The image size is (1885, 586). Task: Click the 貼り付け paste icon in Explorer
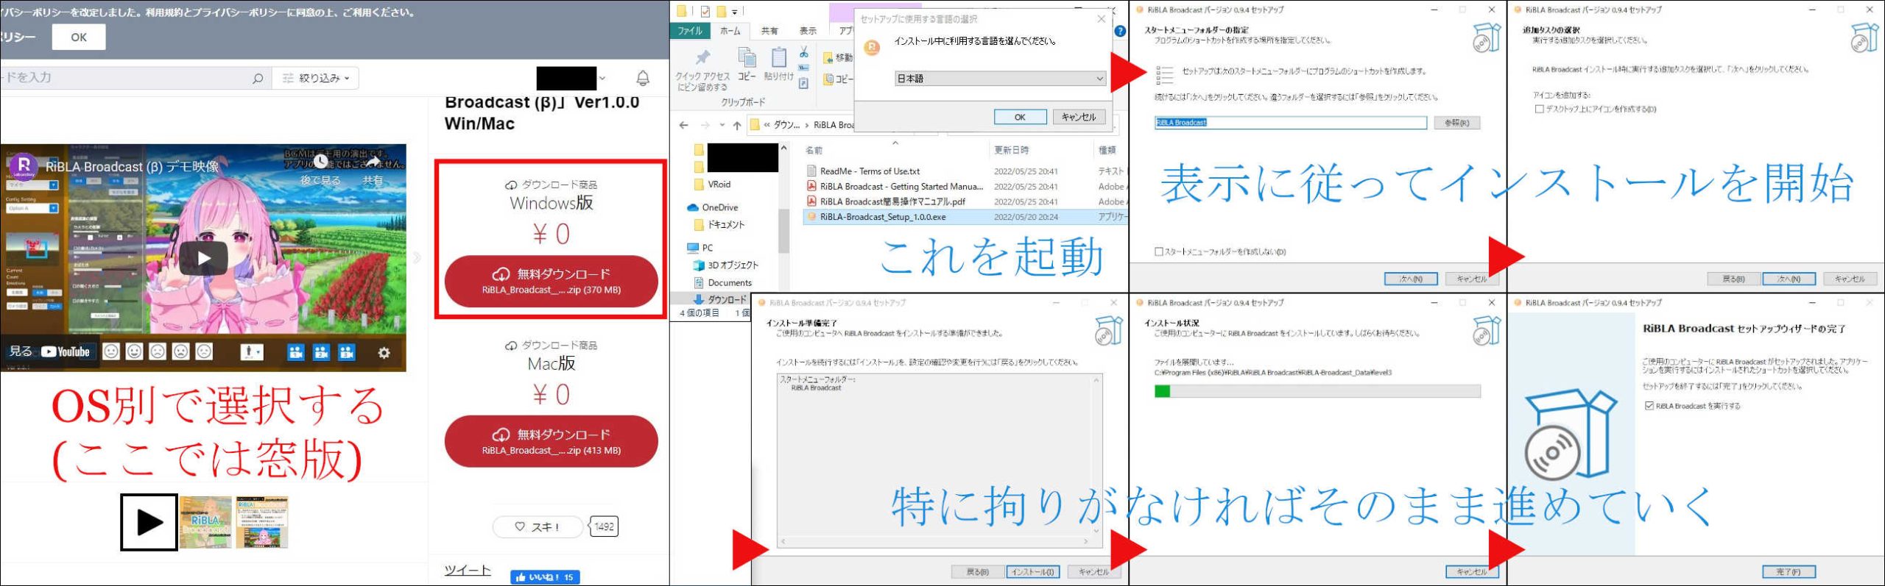tap(778, 57)
